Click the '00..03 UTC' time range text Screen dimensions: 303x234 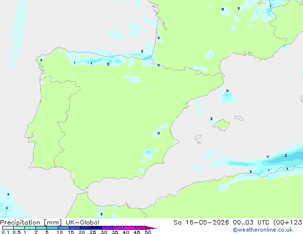point(251,223)
